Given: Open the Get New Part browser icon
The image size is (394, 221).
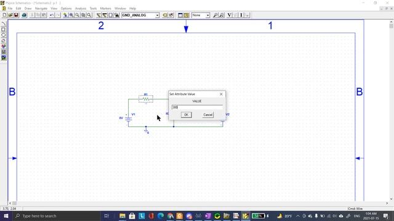Looking at the screenshot, I should pos(116,15).
